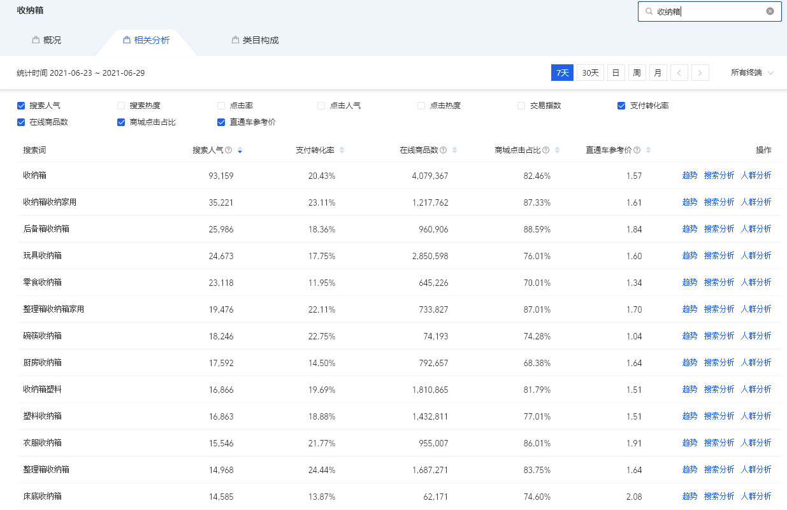This screenshot has height=510, width=787.
Task: Sort by 直通车参考价 using sort arrows
Action: 648,150
